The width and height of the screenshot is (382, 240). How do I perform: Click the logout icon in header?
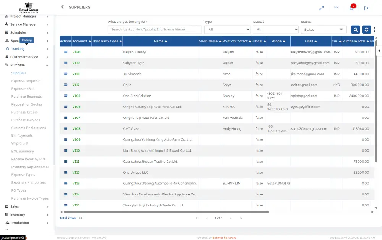click(366, 8)
